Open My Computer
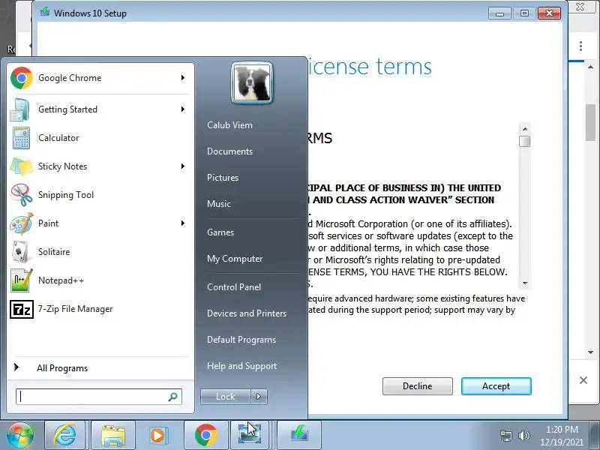The height and width of the screenshot is (450, 600). pyautogui.click(x=235, y=259)
